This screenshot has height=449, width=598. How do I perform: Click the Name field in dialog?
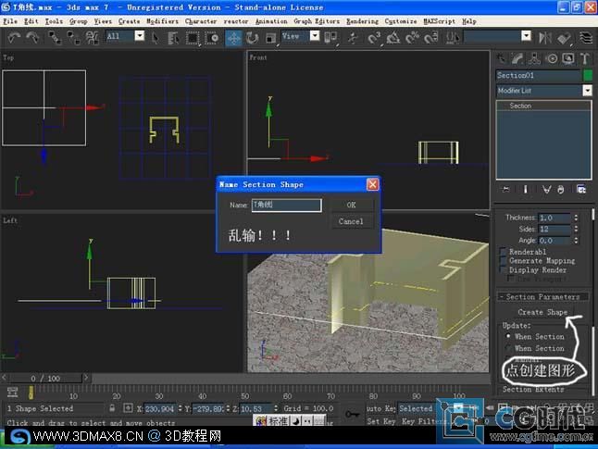[x=286, y=206]
